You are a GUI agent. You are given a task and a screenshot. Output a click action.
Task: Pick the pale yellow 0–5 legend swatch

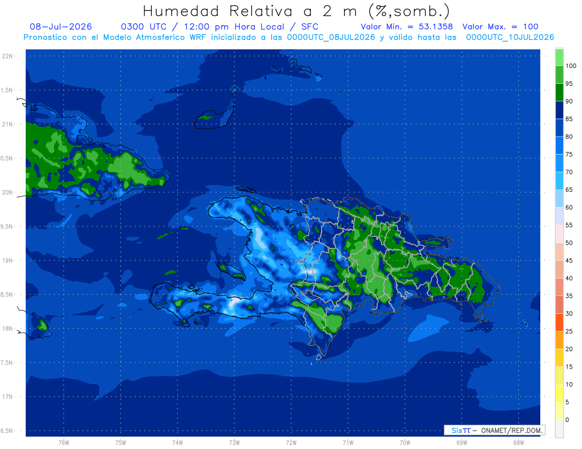click(x=559, y=411)
